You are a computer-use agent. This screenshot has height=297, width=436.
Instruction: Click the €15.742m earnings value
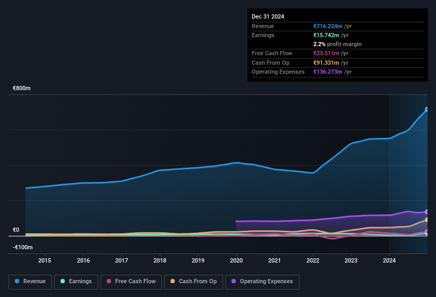point(326,35)
